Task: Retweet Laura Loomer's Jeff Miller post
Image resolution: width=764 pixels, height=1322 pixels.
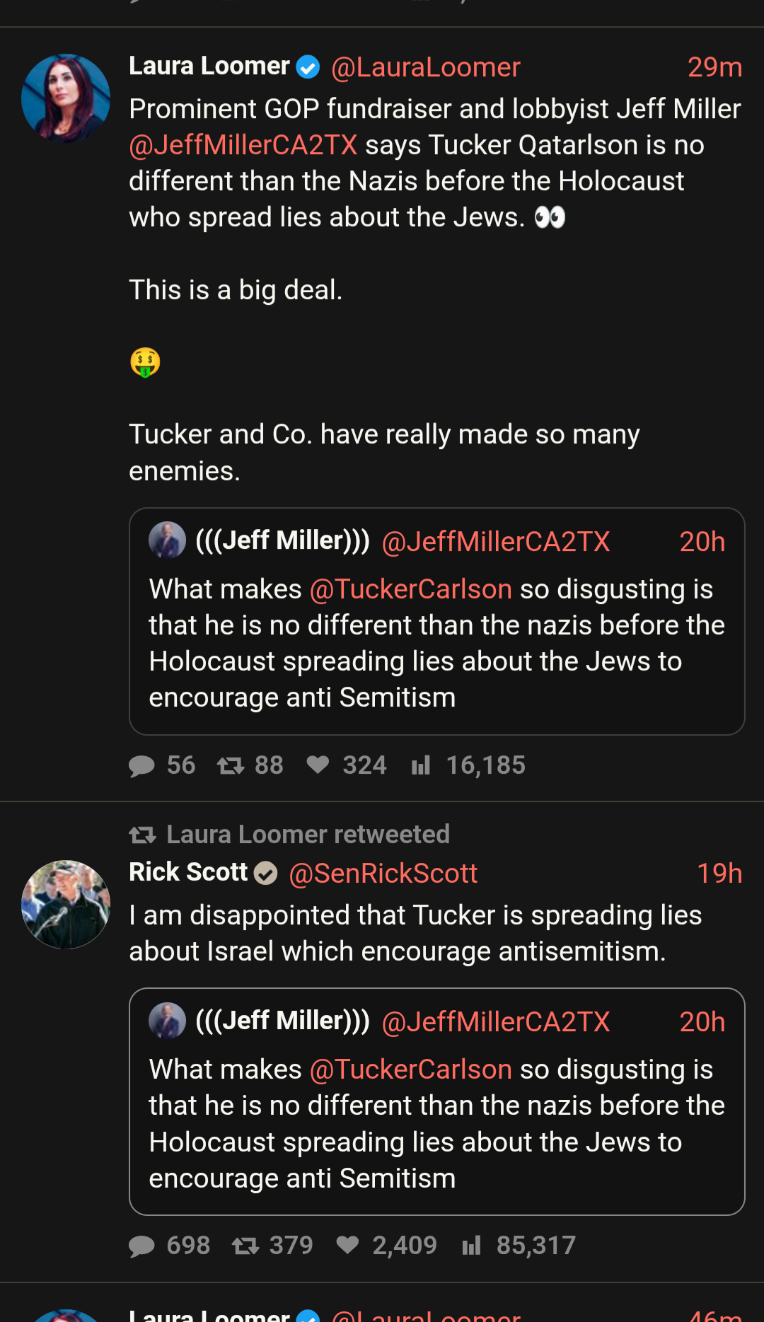Action: [231, 766]
